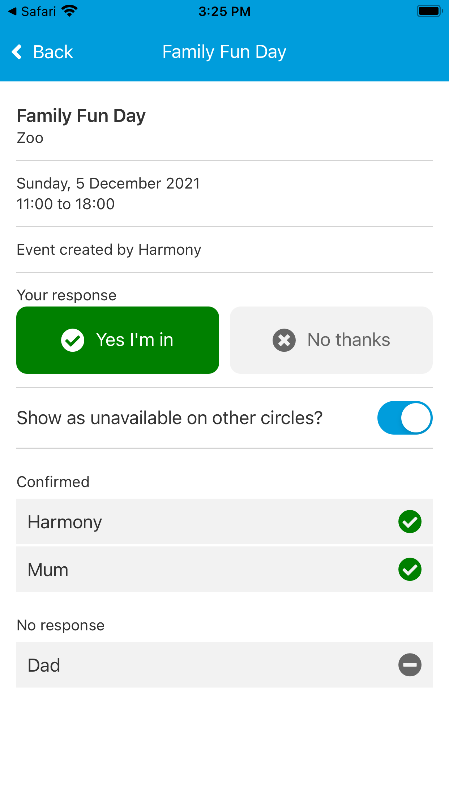
Task: Tap the Dad row under No response
Action: [x=44, y=665]
